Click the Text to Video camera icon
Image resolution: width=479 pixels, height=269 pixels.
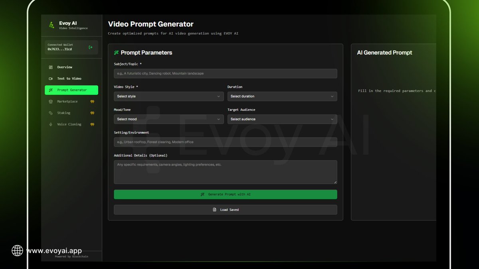(x=51, y=79)
